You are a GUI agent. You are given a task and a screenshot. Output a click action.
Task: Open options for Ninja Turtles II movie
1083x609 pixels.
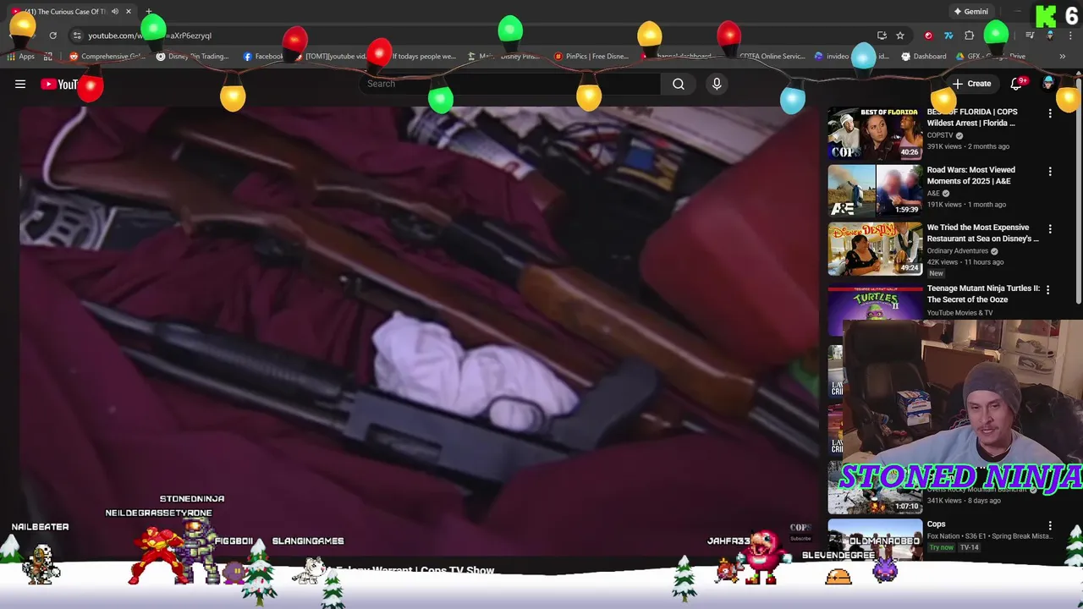click(1047, 290)
